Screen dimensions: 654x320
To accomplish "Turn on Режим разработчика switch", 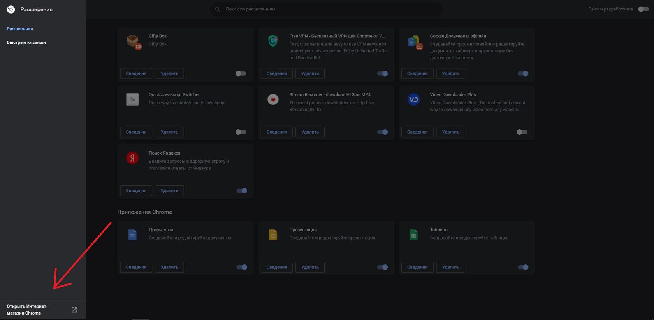I will (643, 9).
